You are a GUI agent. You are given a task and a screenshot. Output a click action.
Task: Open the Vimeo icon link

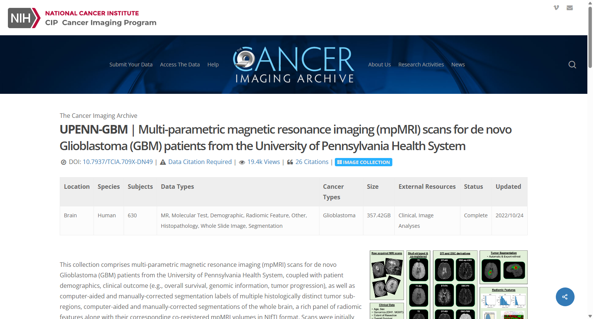click(x=556, y=8)
